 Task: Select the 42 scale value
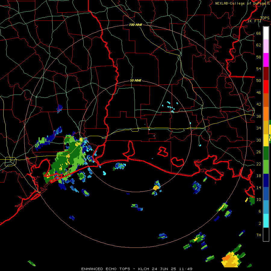[x=259, y=104]
